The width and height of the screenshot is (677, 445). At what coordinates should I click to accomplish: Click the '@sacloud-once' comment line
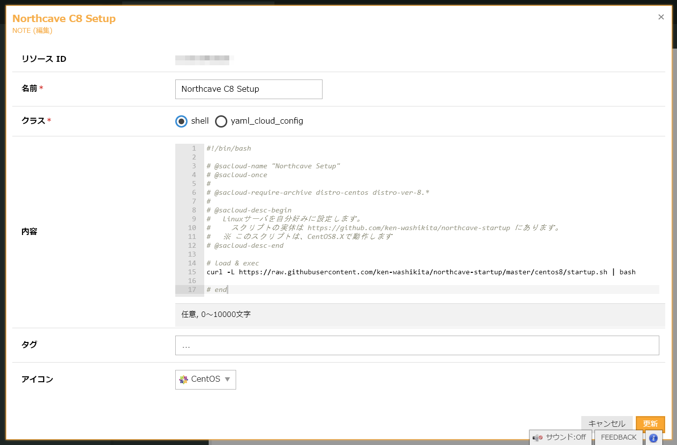[x=237, y=175]
